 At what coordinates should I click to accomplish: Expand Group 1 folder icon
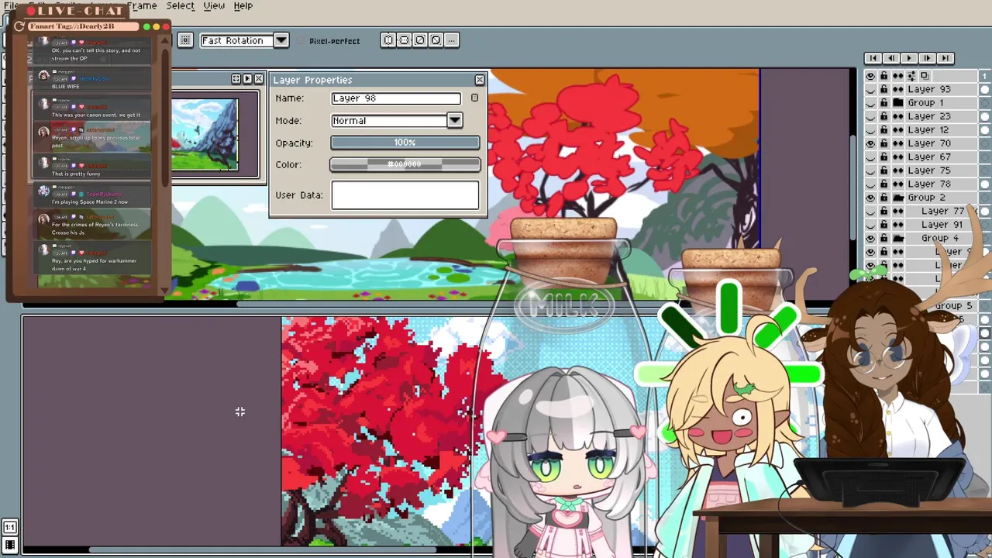point(897,103)
